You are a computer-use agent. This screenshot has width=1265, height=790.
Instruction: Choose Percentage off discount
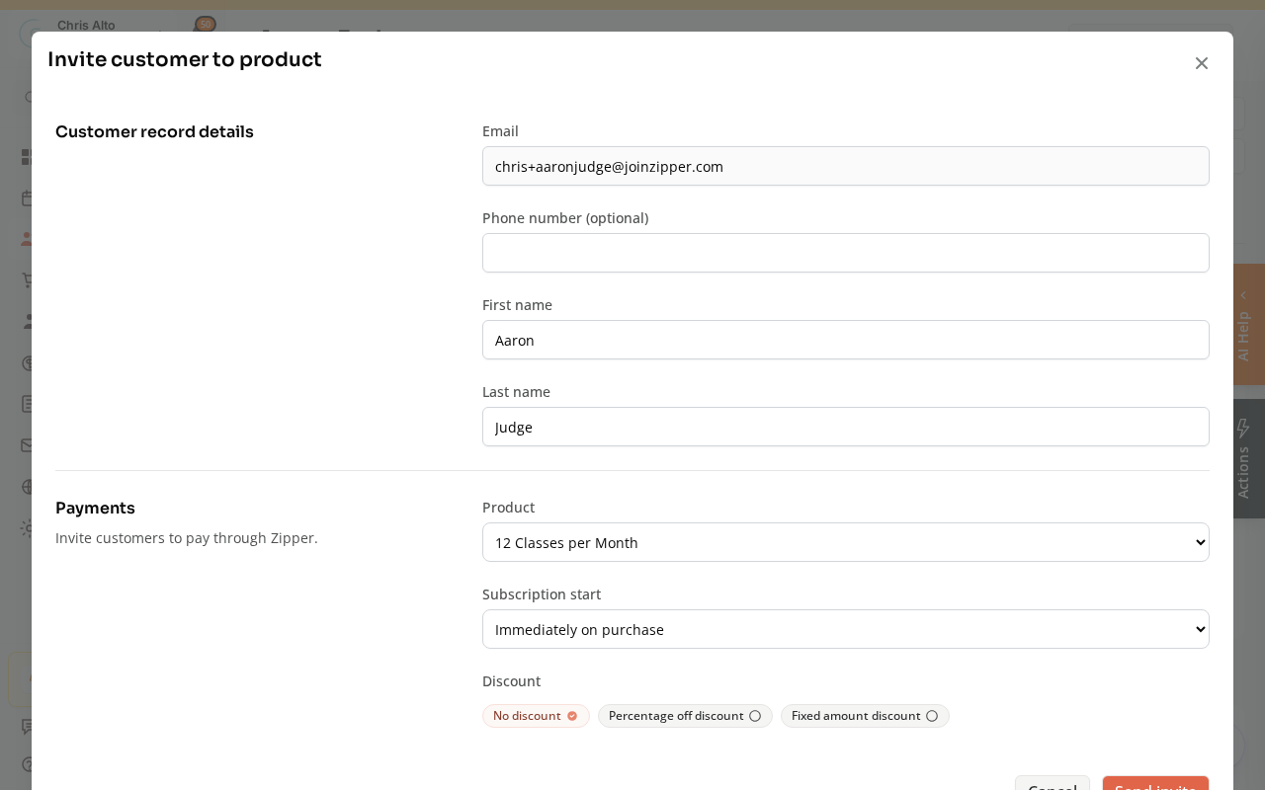(685, 716)
